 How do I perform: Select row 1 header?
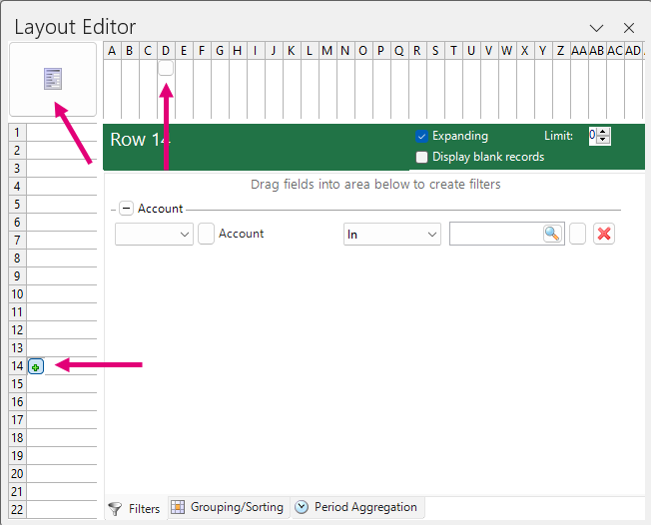(17, 133)
